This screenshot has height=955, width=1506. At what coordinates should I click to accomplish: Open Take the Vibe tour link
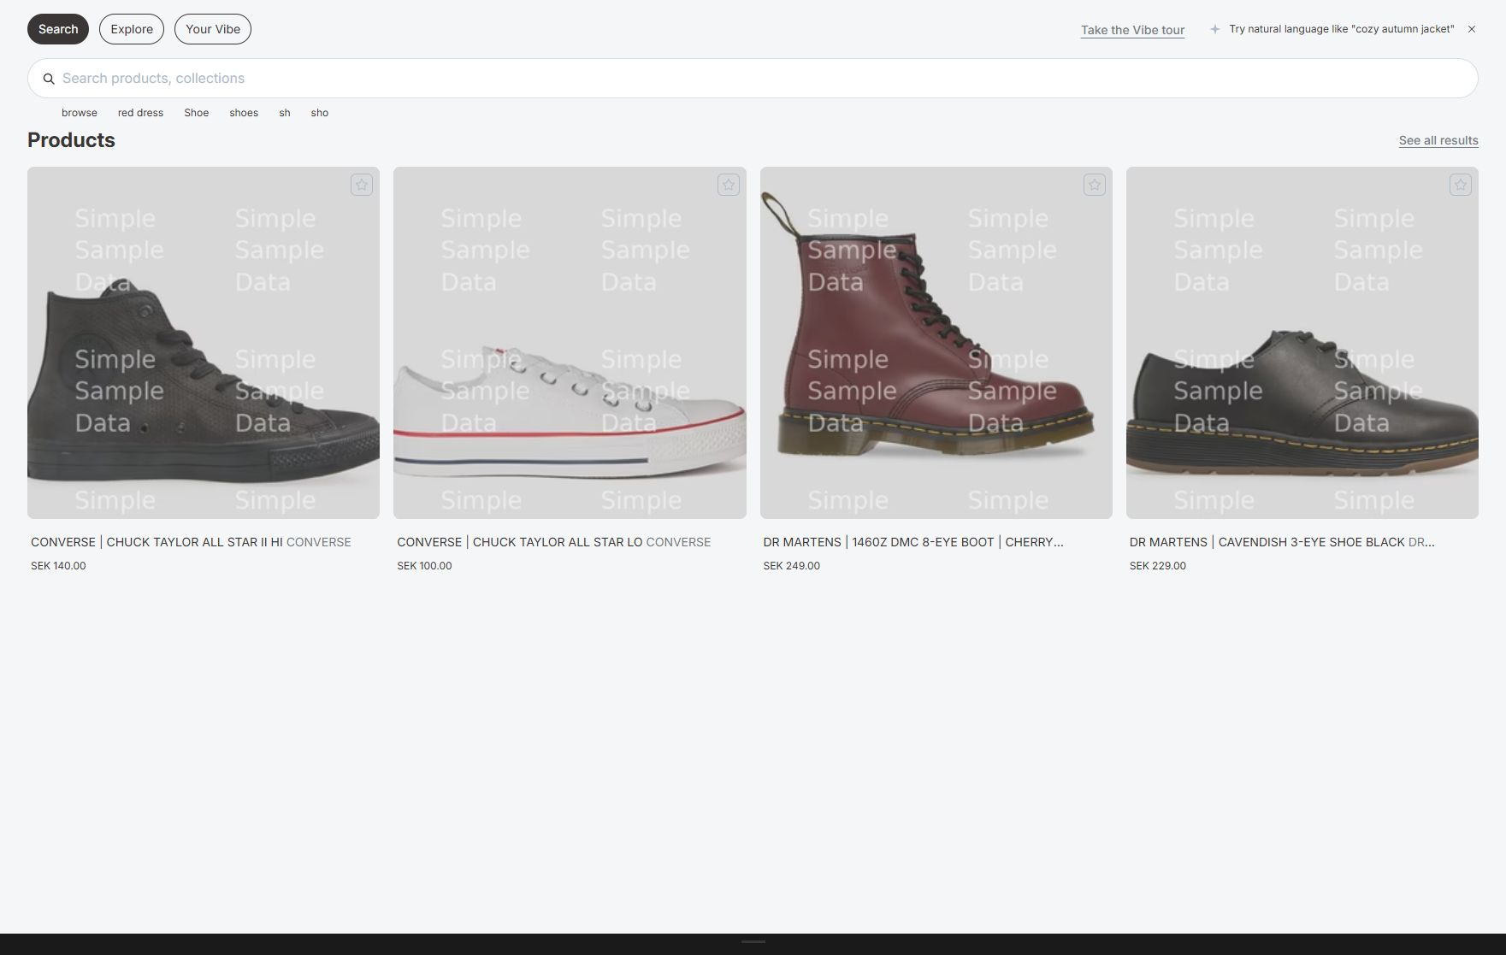tap(1132, 30)
